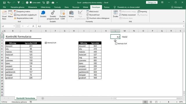This screenshot has height=104, width=186.
Task: Collapse the ribbon with the chevron arrow
Action: 183,22
